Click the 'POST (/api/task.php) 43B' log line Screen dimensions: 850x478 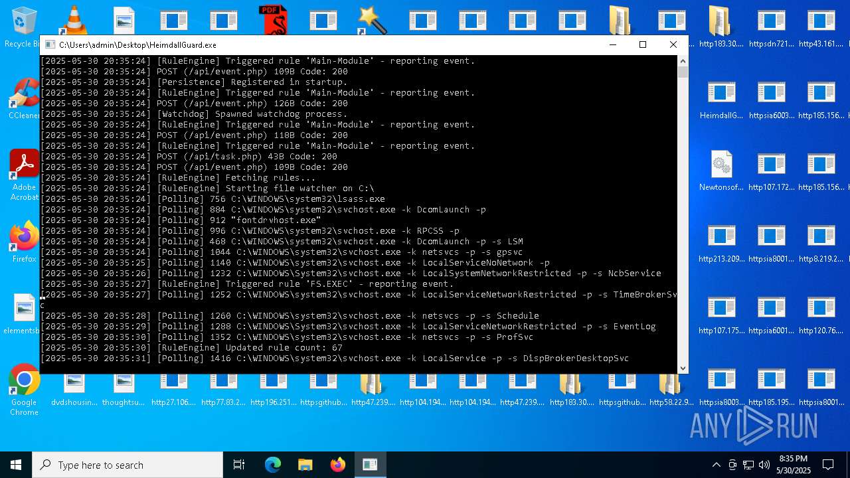(189, 156)
